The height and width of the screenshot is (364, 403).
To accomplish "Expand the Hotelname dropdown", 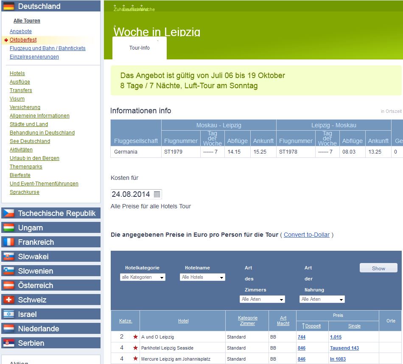I will (x=203, y=277).
